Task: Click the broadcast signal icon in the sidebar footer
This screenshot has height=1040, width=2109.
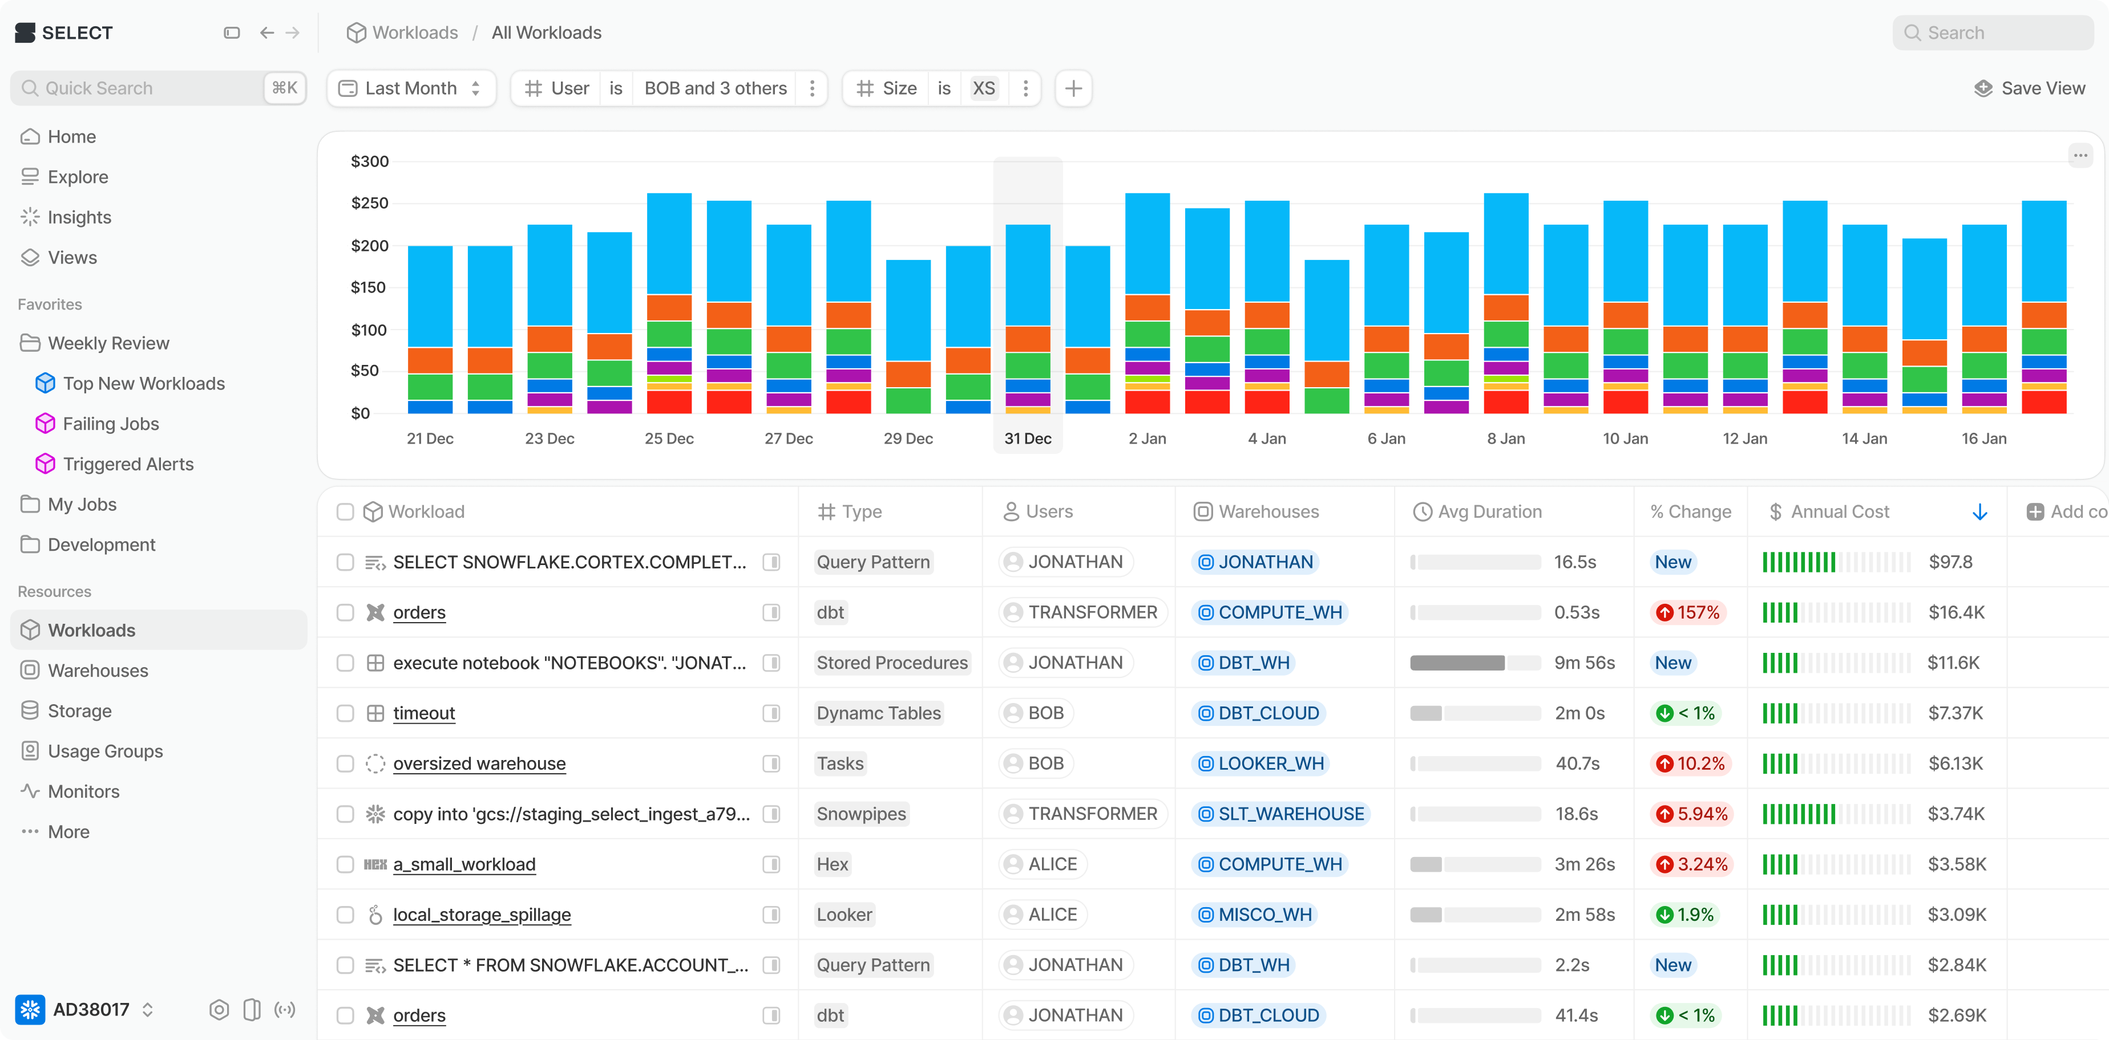Action: point(285,1010)
